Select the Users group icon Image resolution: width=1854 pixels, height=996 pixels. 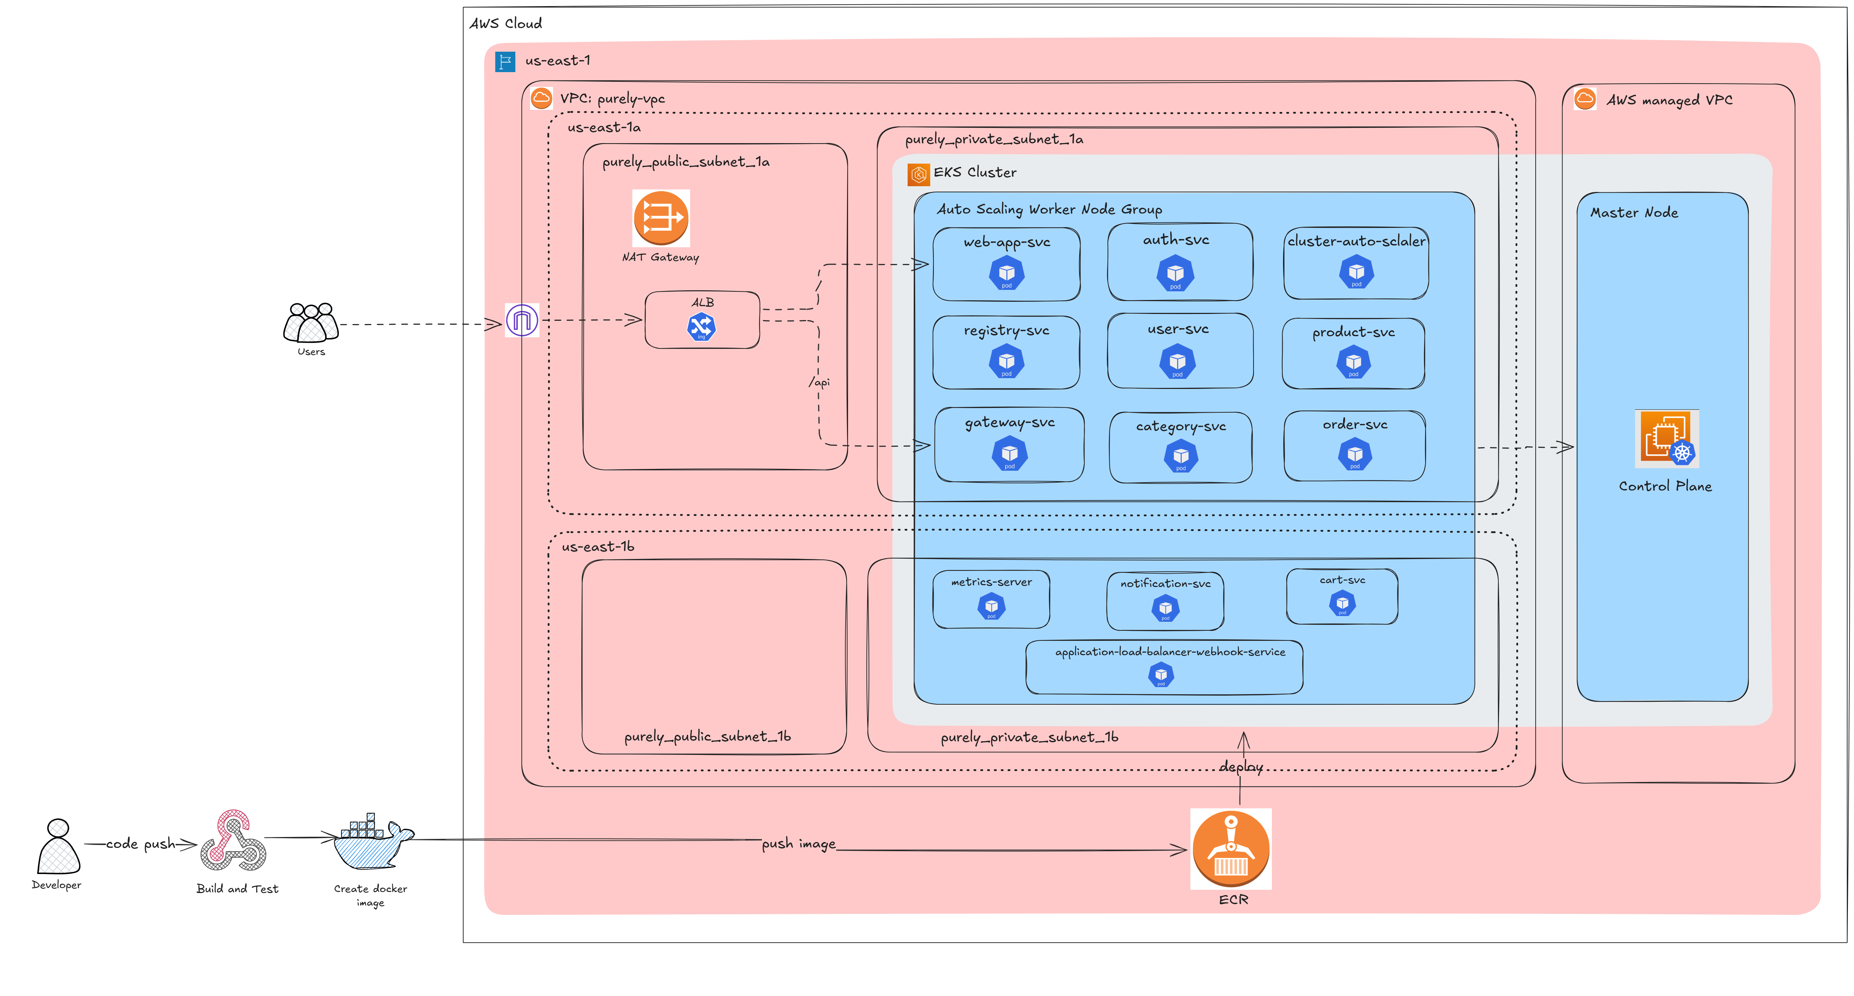pyautogui.click(x=311, y=323)
